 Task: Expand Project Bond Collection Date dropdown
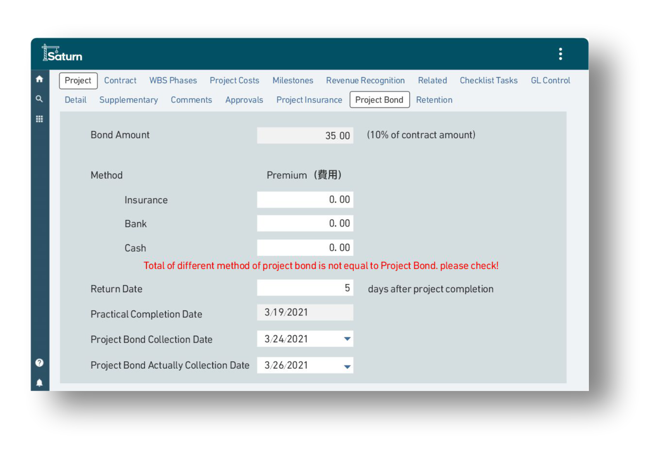pyautogui.click(x=347, y=339)
